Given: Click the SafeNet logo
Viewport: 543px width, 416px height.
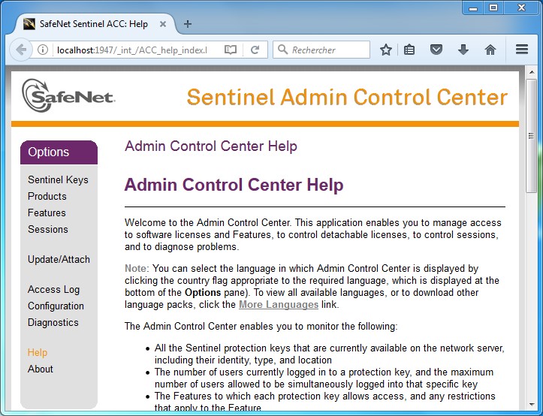Looking at the screenshot, I should (68, 96).
